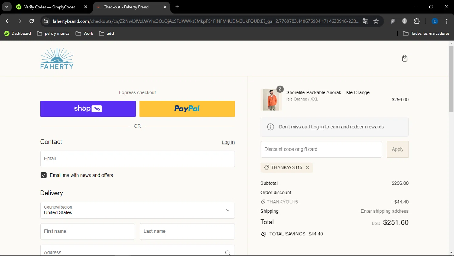The image size is (454, 256).
Task: Click the Apply discount button
Action: tap(397, 149)
